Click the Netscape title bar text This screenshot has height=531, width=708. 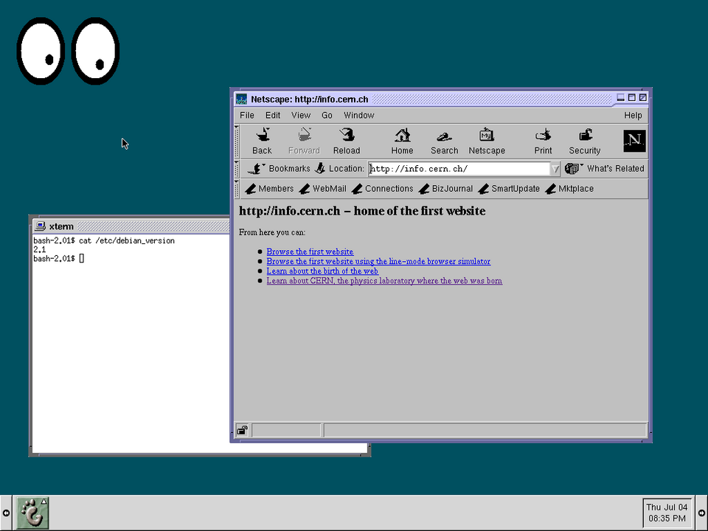point(309,100)
